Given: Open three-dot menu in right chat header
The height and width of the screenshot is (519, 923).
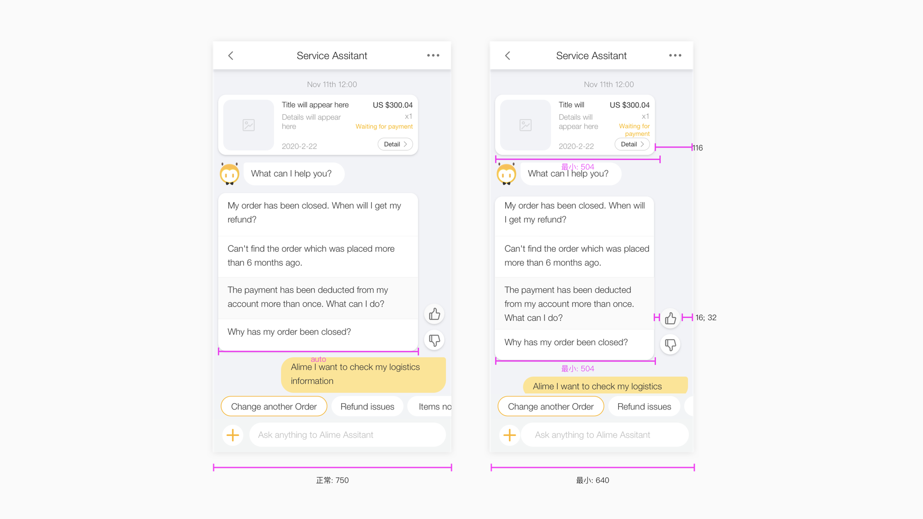Looking at the screenshot, I should [675, 56].
